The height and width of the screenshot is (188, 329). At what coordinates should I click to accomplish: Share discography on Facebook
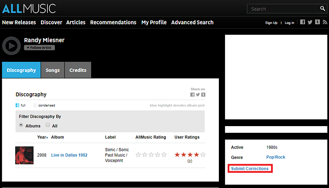pyautogui.click(x=193, y=95)
